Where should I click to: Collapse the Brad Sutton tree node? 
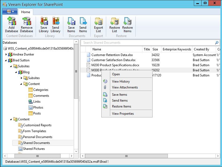tap(6, 60)
